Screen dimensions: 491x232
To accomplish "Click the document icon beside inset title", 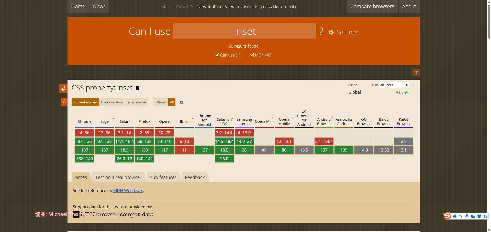I will tap(138, 88).
